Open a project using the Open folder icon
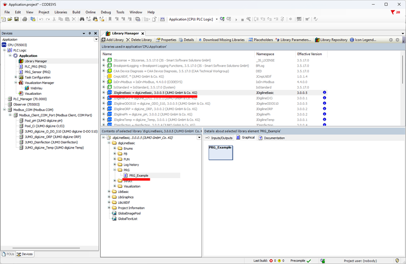The width and height of the screenshot is (406, 264). (x=10, y=19)
